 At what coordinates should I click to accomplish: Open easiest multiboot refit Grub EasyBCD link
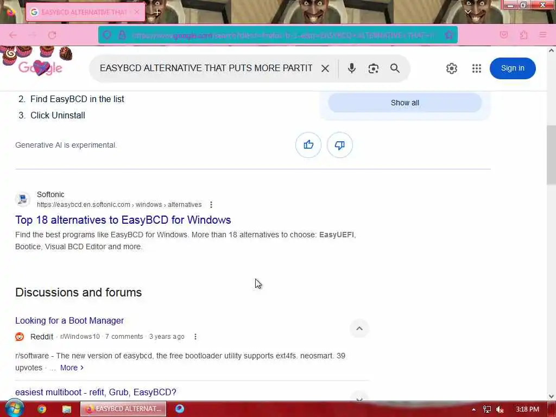point(96,392)
